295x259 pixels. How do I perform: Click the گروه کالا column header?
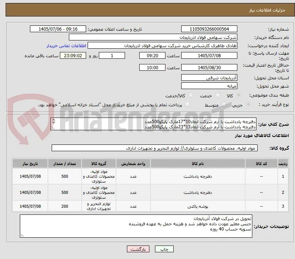pyautogui.click(x=99, y=164)
